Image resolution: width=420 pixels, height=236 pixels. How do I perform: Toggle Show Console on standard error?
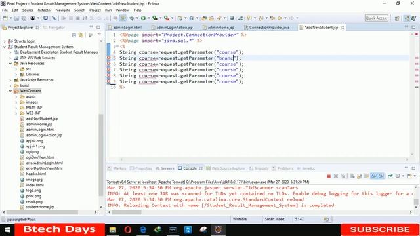(x=381, y=176)
